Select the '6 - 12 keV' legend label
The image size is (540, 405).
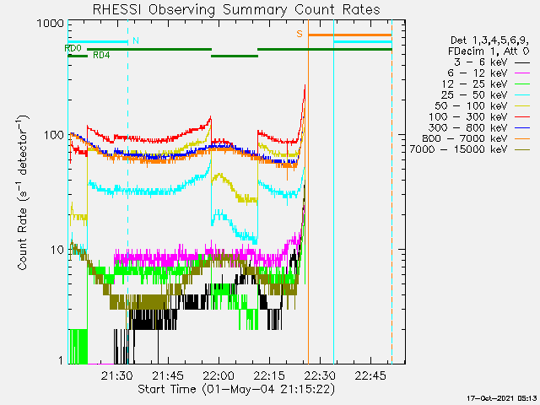478,73
